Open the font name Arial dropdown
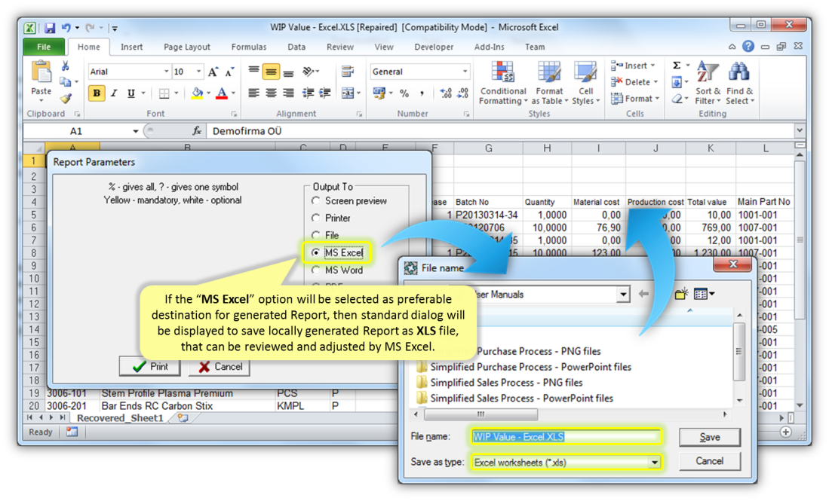 tap(166, 72)
